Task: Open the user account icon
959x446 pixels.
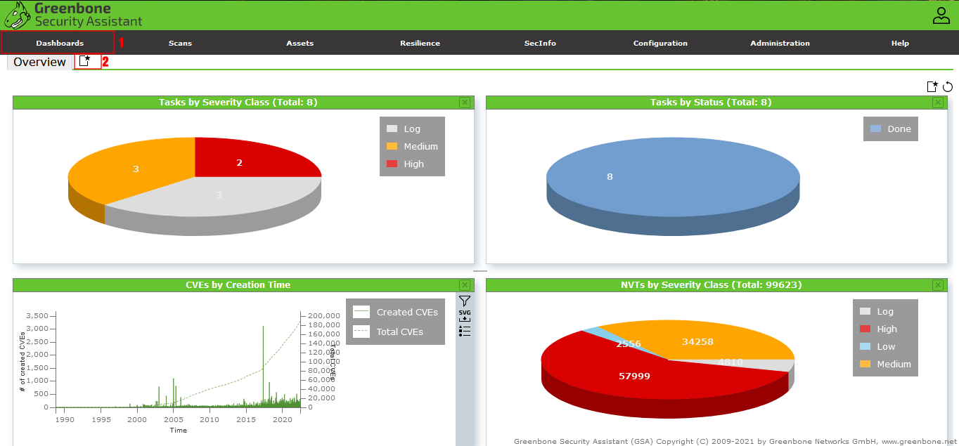Action: pos(941,15)
